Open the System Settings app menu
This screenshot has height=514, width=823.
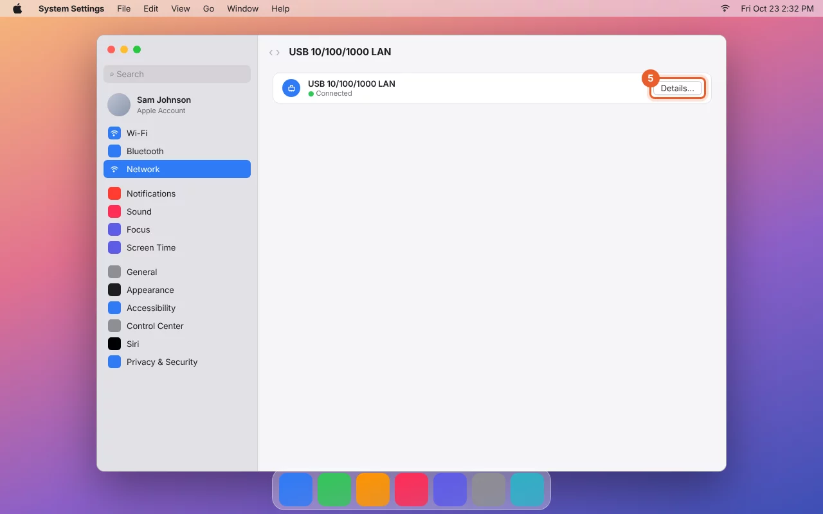pos(71,8)
